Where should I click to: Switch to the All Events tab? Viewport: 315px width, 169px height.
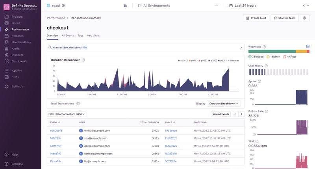tap(68, 35)
